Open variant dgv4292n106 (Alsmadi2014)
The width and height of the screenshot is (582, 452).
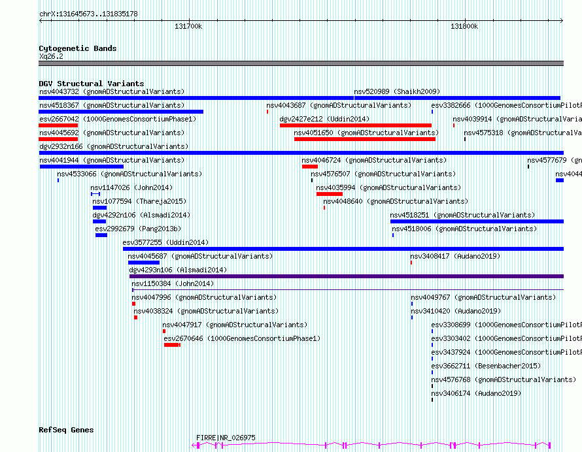point(141,215)
